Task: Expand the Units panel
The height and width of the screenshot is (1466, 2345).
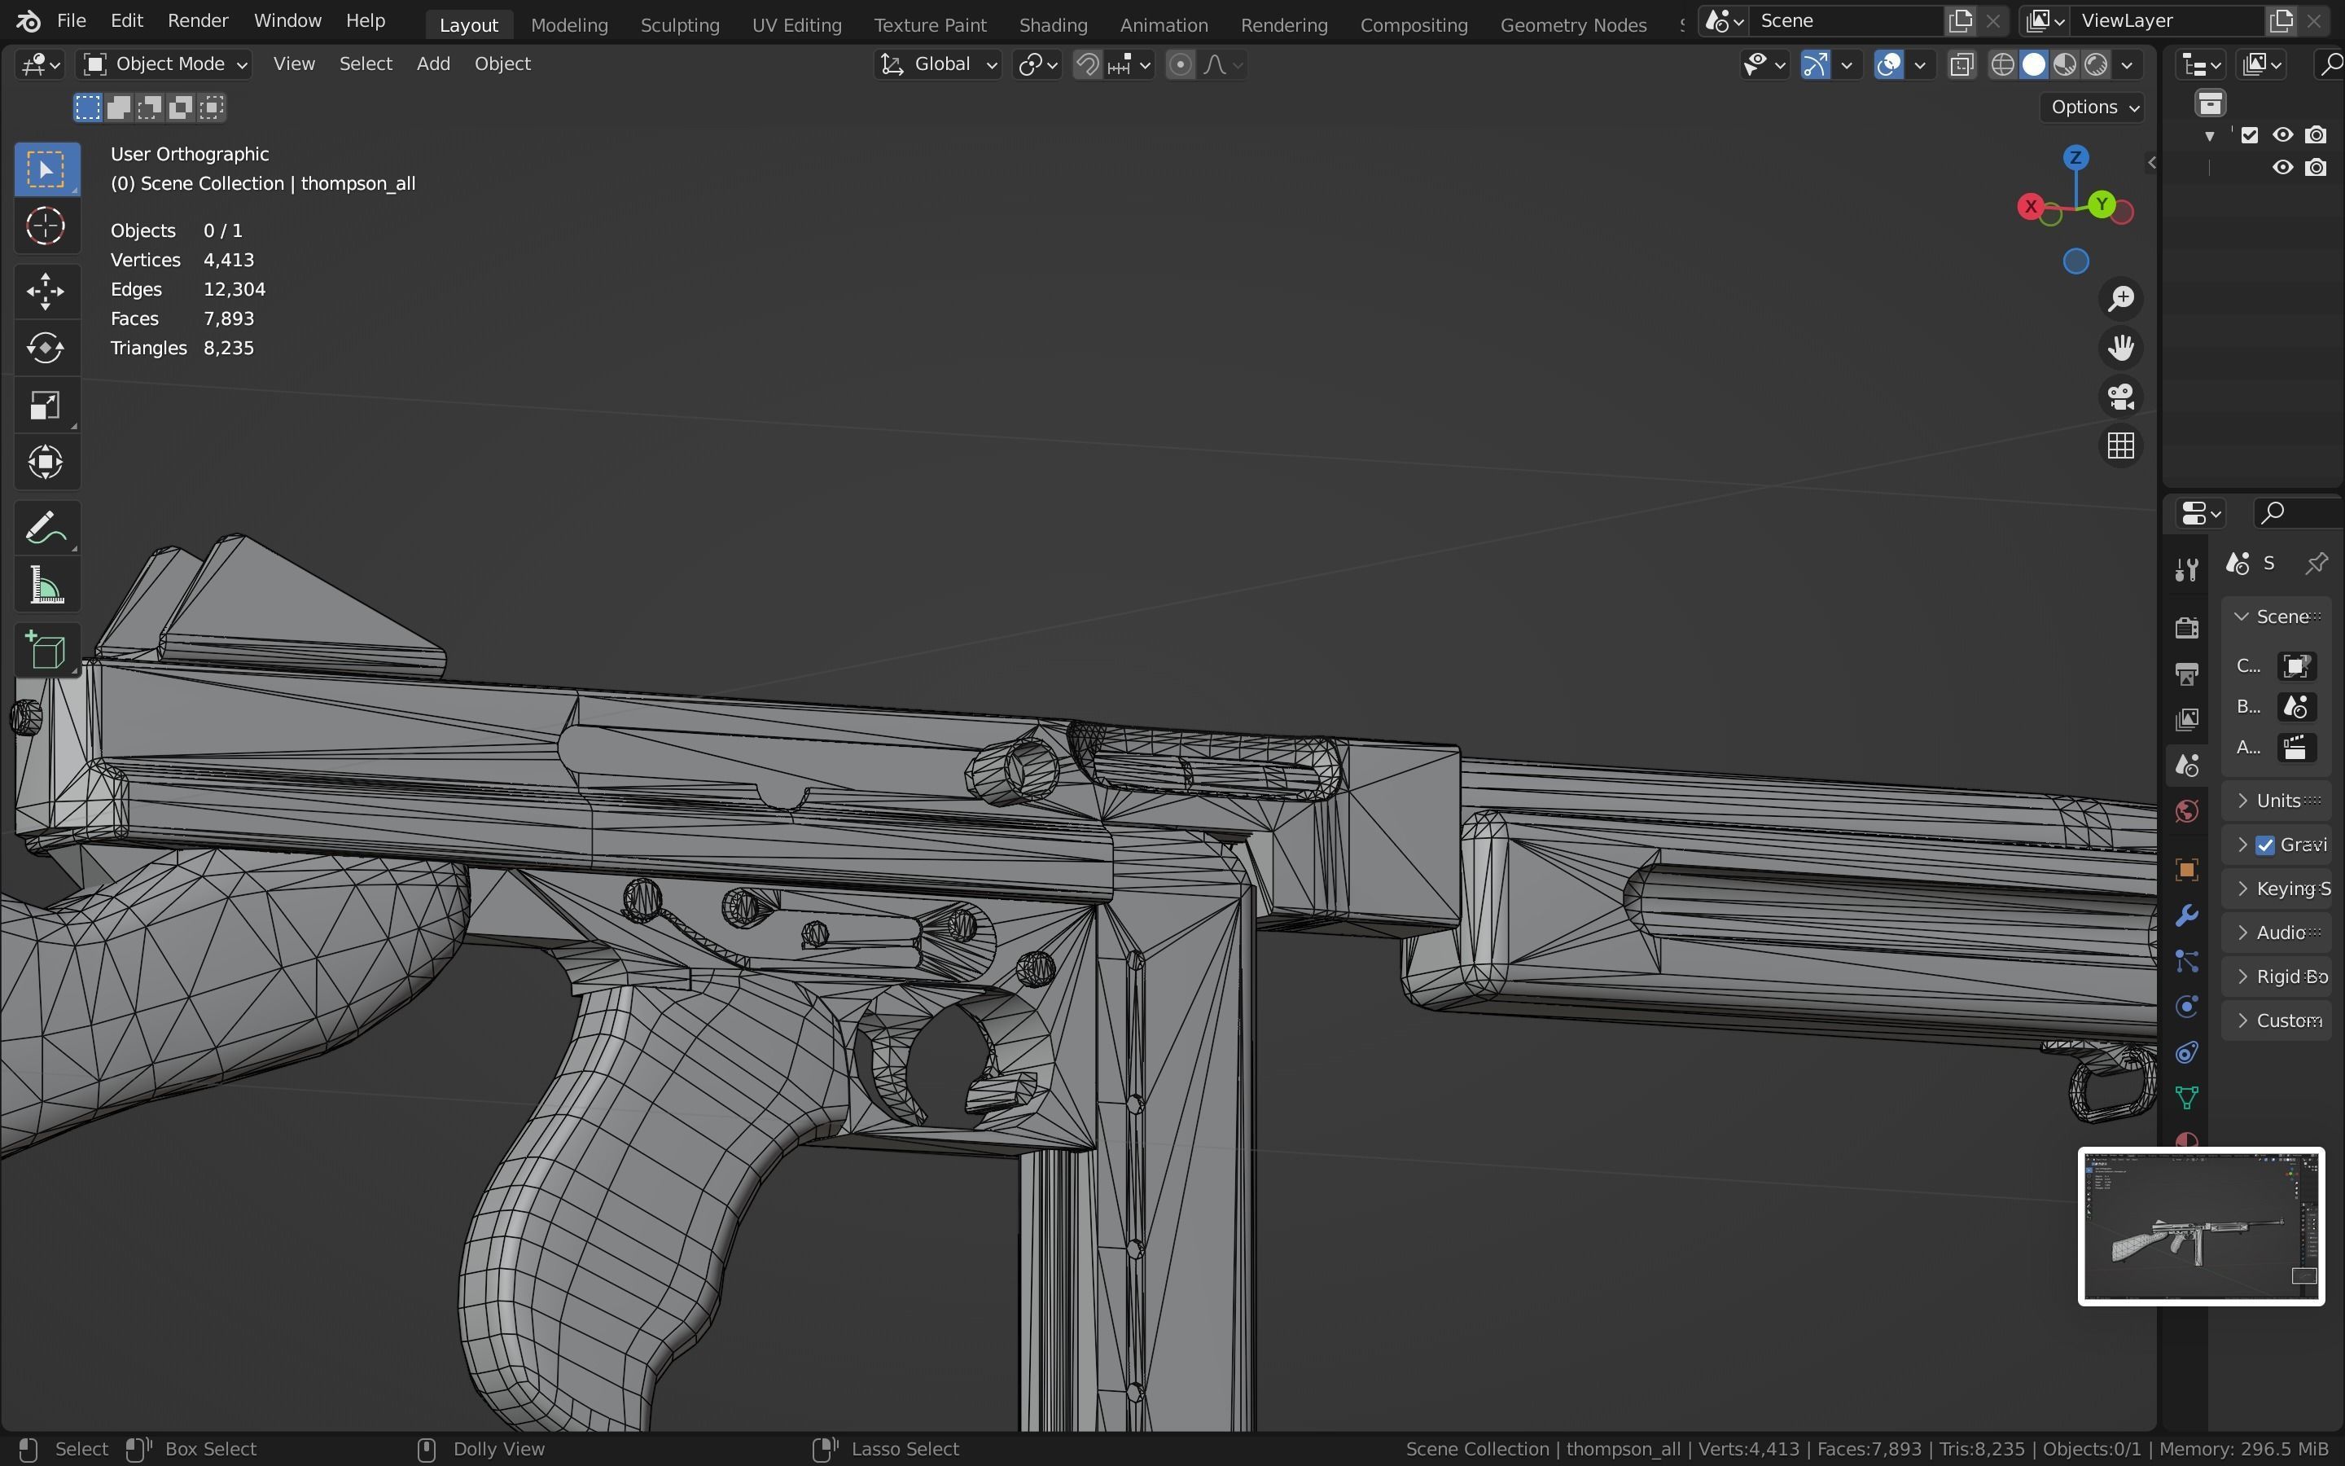Action: click(x=2277, y=801)
